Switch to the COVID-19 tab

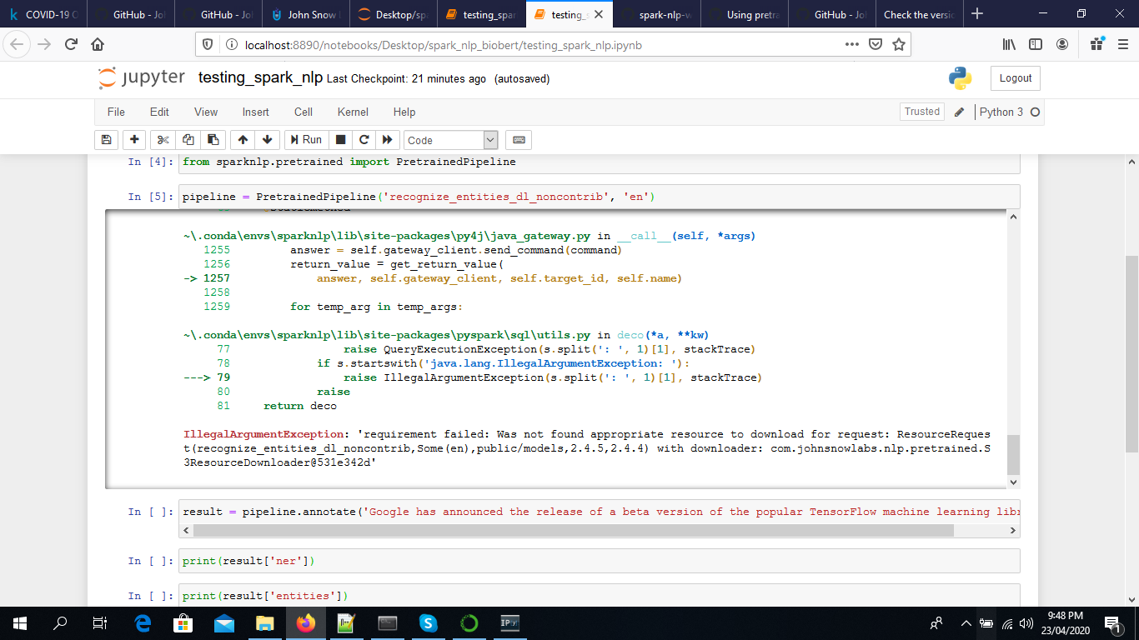click(44, 14)
